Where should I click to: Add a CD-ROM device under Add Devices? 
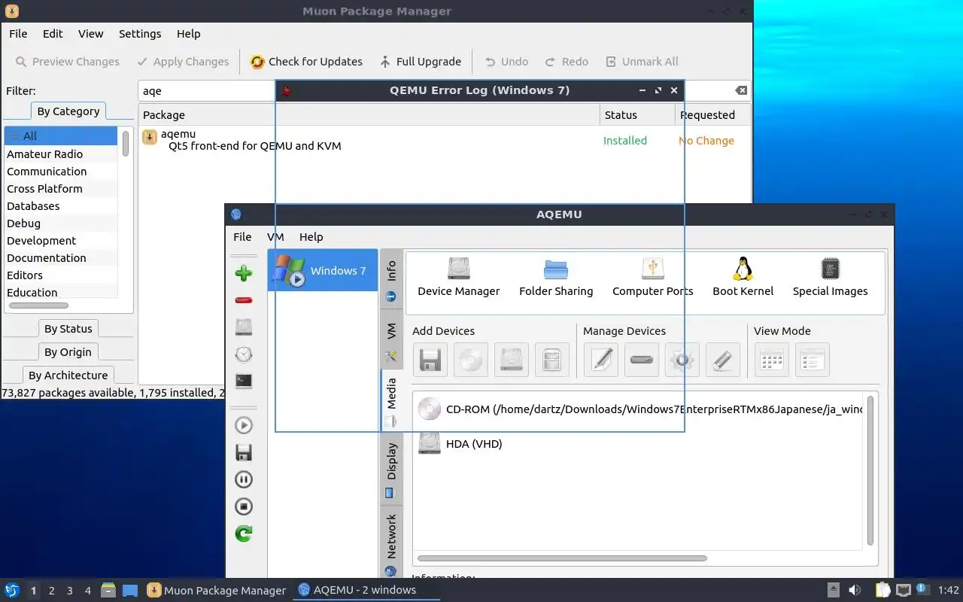coord(470,360)
